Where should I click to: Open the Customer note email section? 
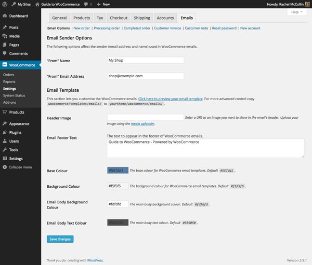[x=196, y=28]
